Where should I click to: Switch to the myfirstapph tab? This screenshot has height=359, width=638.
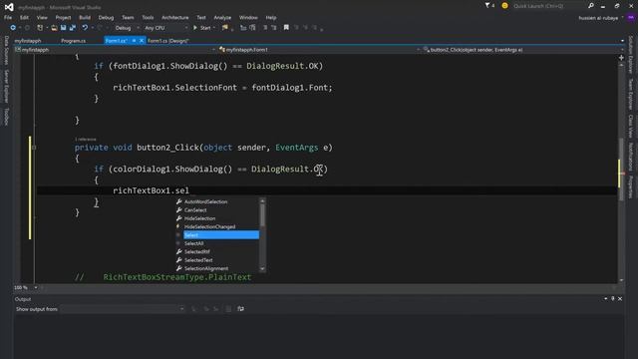coord(28,41)
